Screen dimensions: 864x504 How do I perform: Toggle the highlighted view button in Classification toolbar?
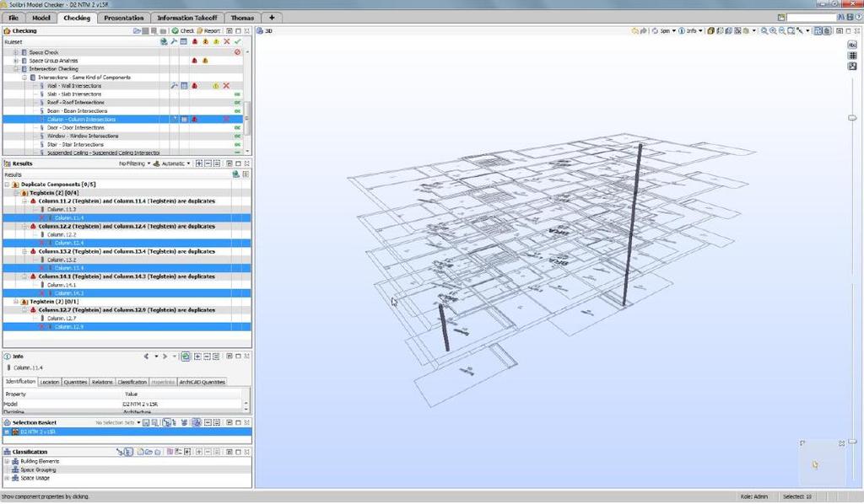click(x=128, y=452)
